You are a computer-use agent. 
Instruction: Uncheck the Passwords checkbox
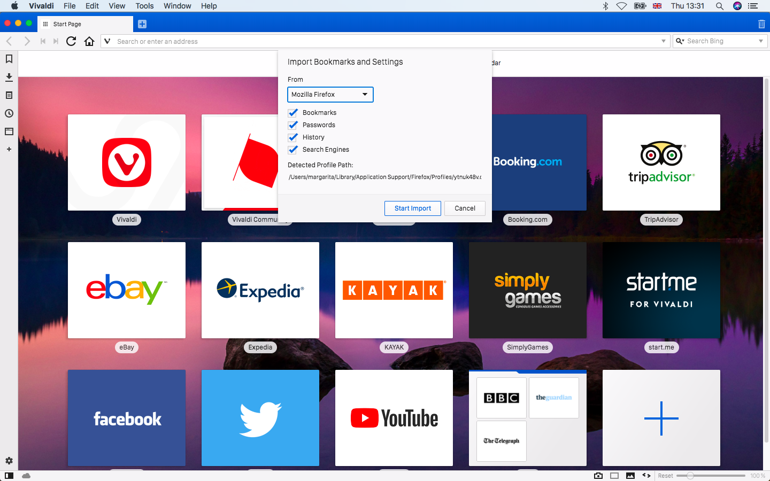293,125
